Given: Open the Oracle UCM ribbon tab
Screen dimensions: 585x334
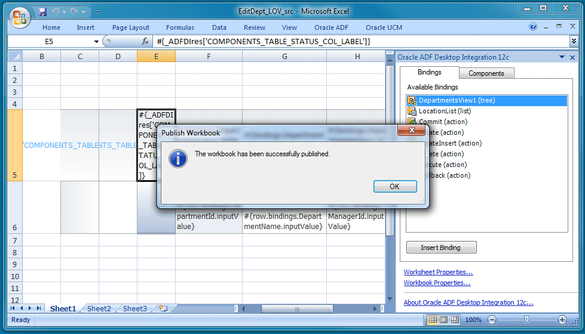Looking at the screenshot, I should pos(384,27).
